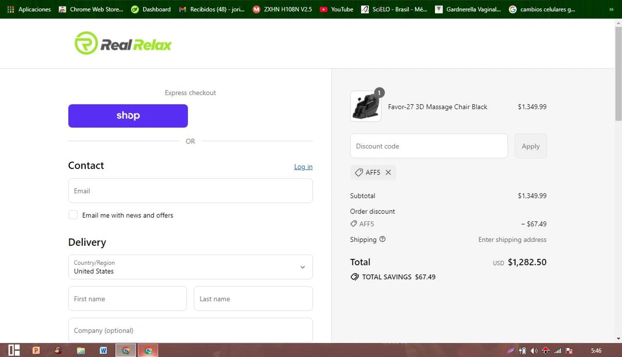Open the ZXHN H108N V2.5 bookmark
Image resolution: width=622 pixels, height=357 pixels.
[x=282, y=9]
